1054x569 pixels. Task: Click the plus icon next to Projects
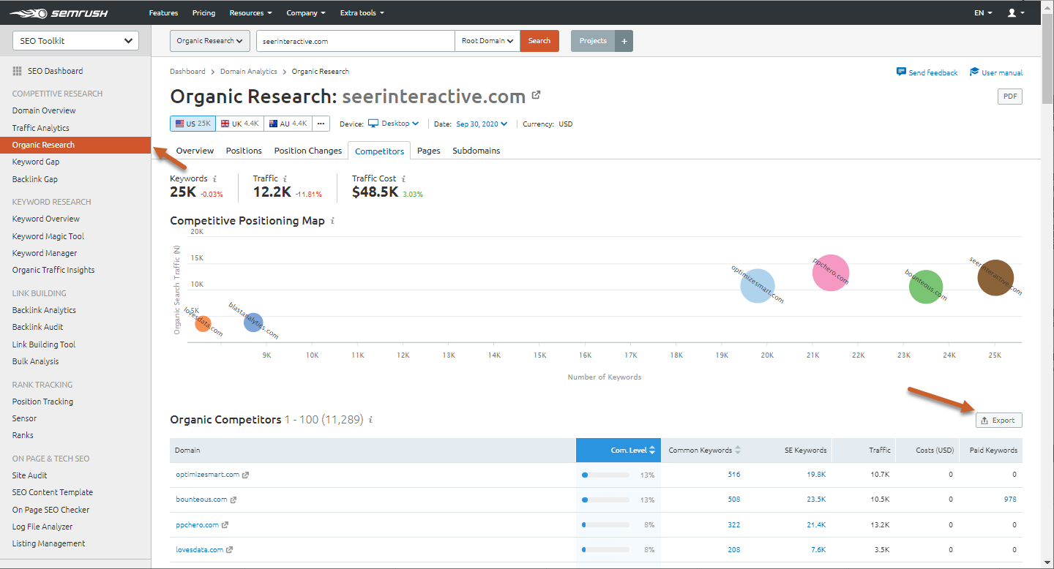tap(624, 41)
